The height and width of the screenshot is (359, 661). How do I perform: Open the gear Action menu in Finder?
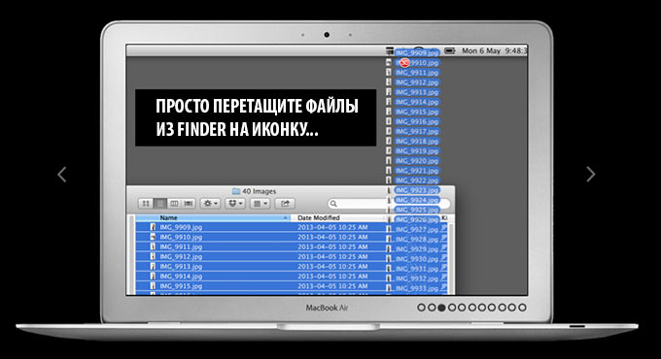click(x=210, y=204)
